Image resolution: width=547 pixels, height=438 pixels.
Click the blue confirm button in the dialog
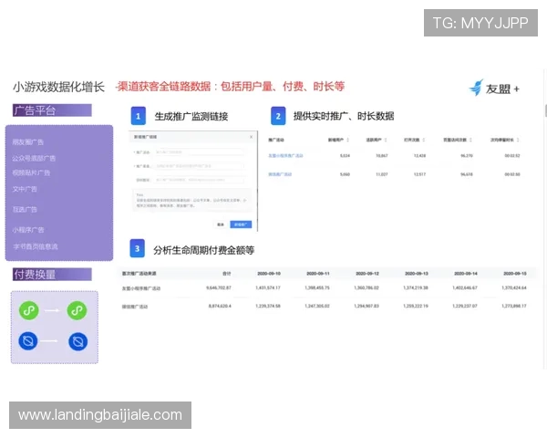tap(241, 224)
